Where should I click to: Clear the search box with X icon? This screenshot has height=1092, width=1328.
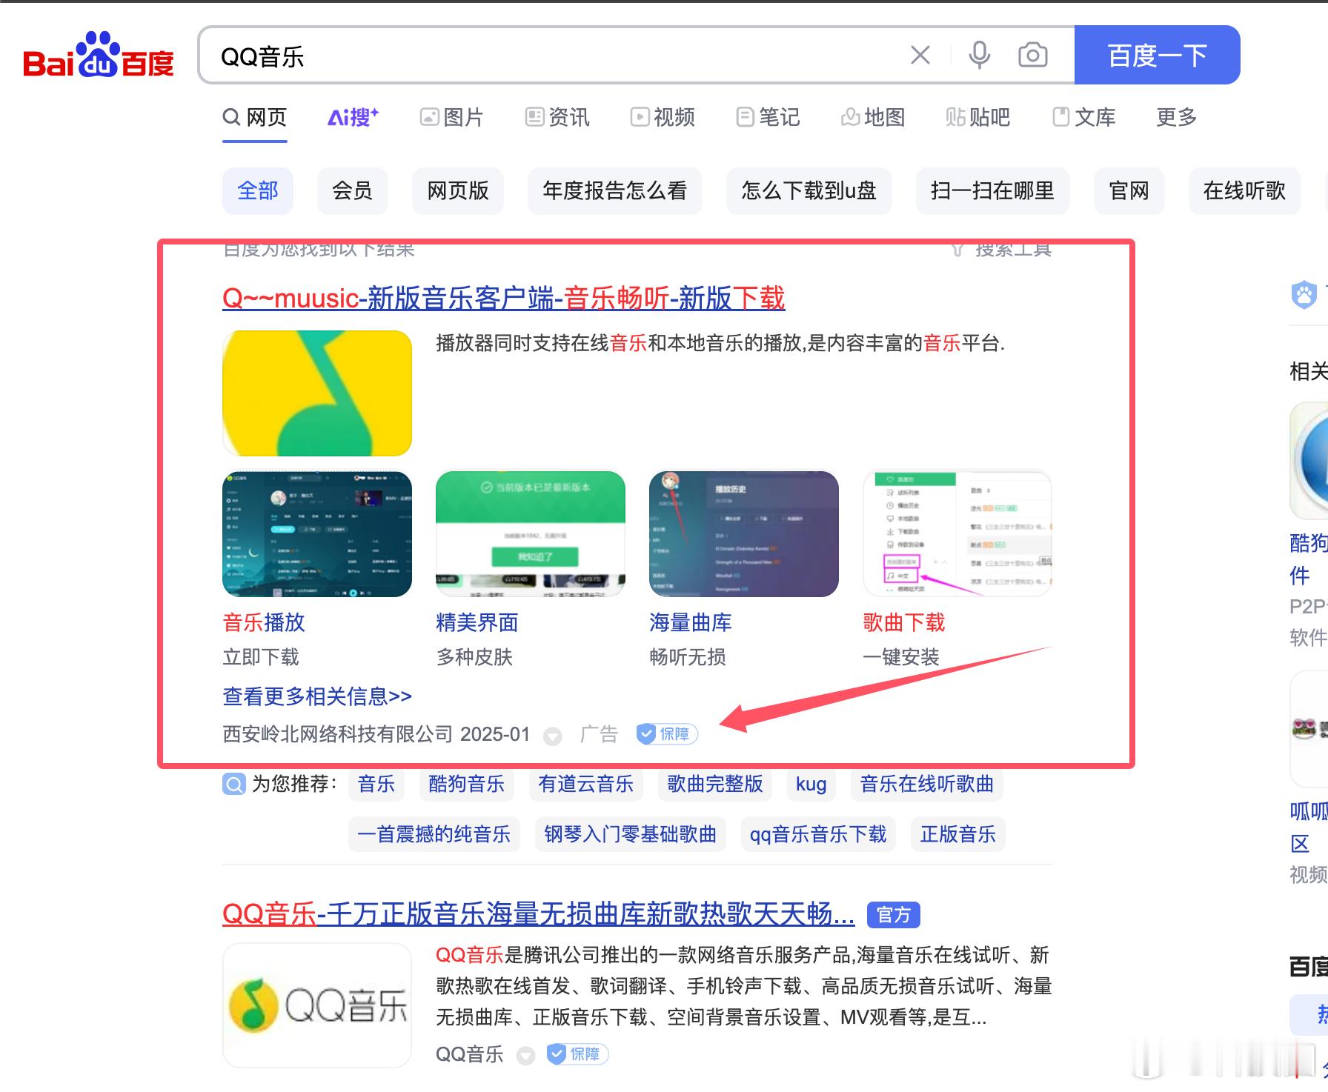click(x=920, y=55)
